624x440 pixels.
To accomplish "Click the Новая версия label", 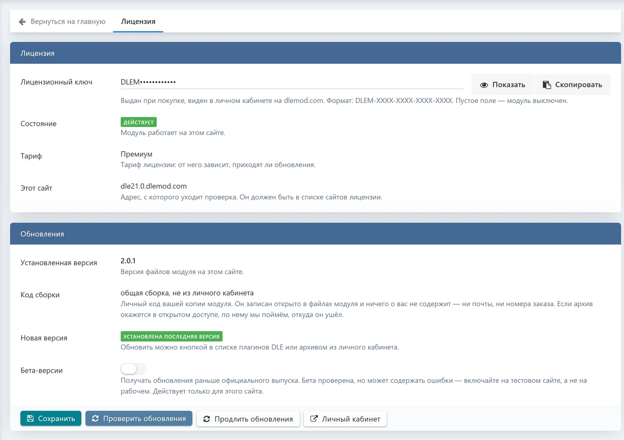I will [x=44, y=338].
